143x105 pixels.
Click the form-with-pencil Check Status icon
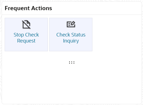[x=71, y=24]
